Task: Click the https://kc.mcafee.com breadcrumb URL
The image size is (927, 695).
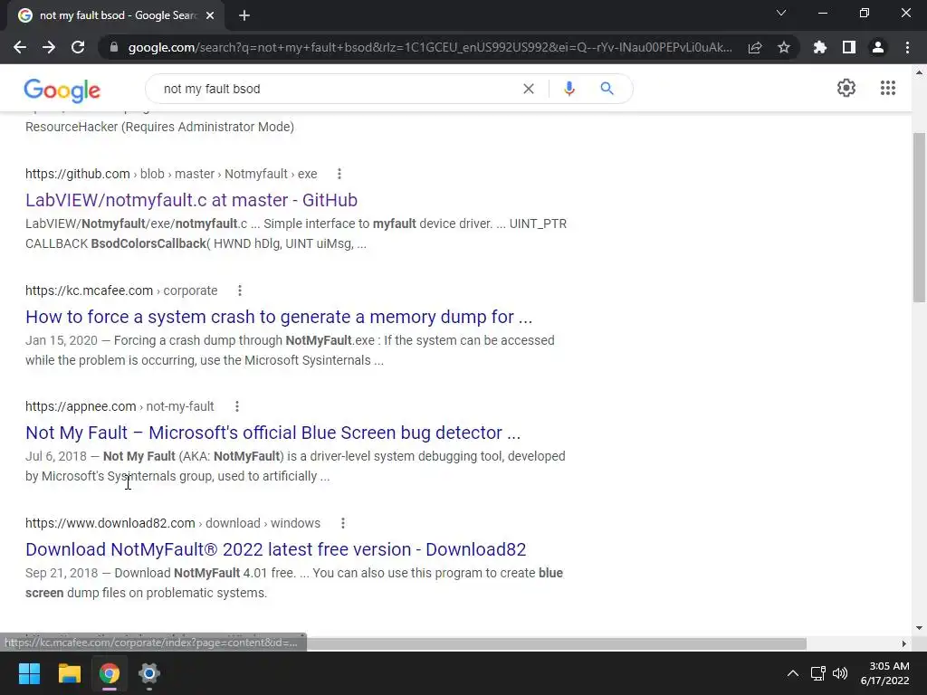Action: [x=89, y=290]
